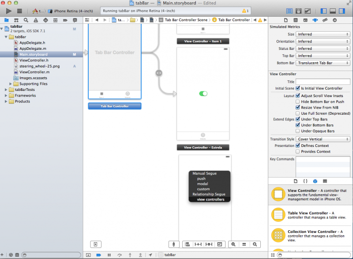Viewport: 353px width, 259px height.
Task: Enable Hide Bottom Bar on Push
Action: point(298,101)
